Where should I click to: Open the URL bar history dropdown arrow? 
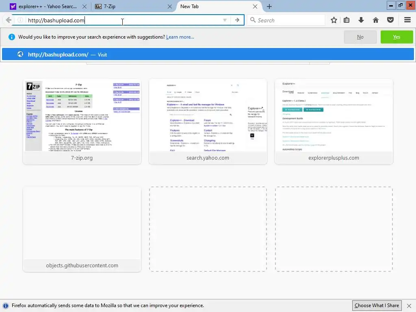coord(225,20)
